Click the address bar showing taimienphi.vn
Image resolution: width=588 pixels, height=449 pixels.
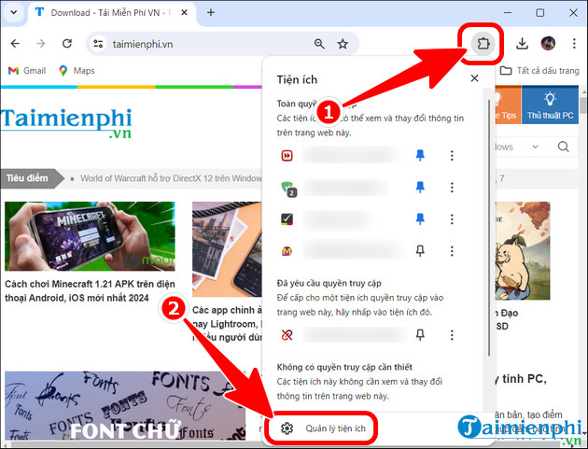pyautogui.click(x=223, y=44)
